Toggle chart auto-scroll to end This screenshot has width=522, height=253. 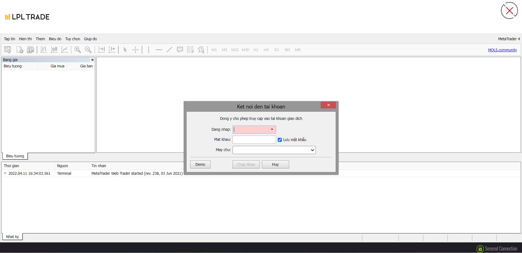[101, 50]
